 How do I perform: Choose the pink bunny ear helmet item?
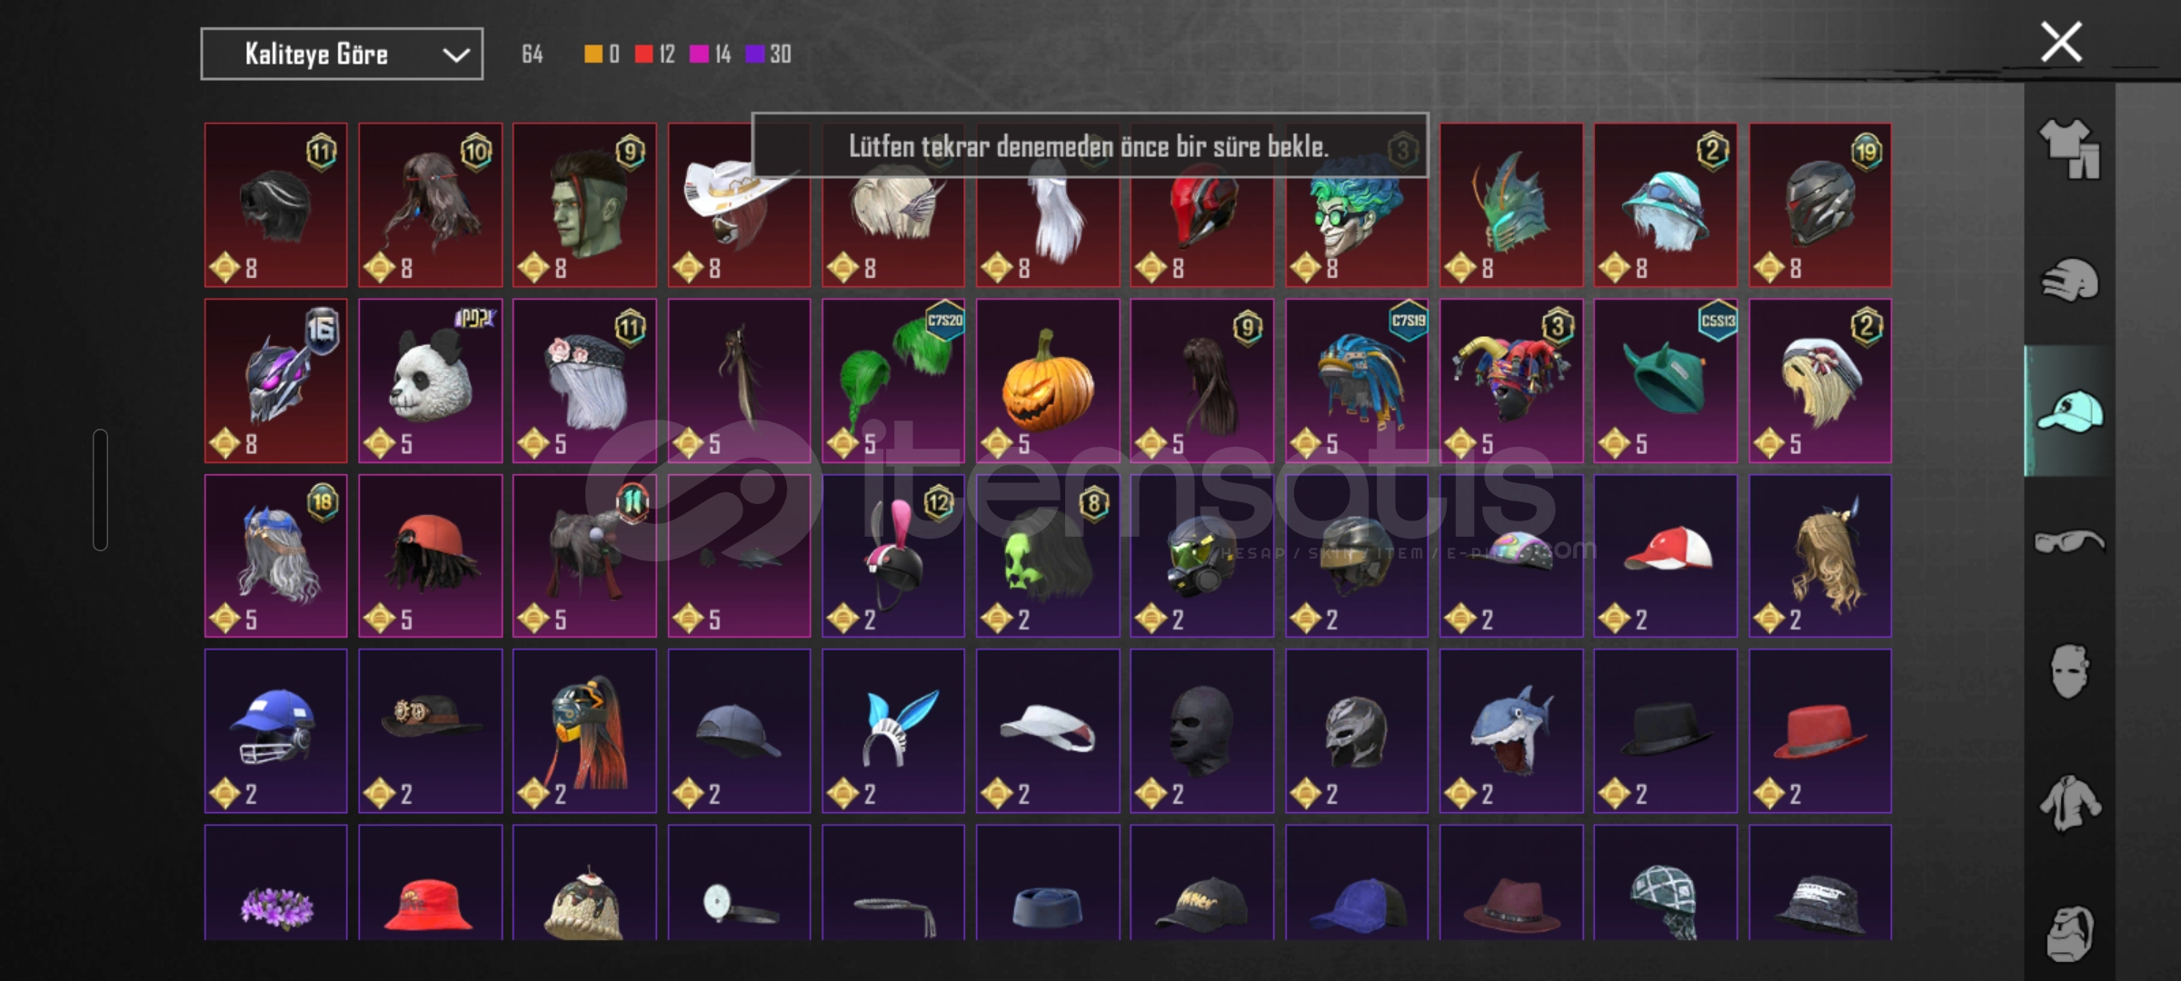click(x=893, y=556)
